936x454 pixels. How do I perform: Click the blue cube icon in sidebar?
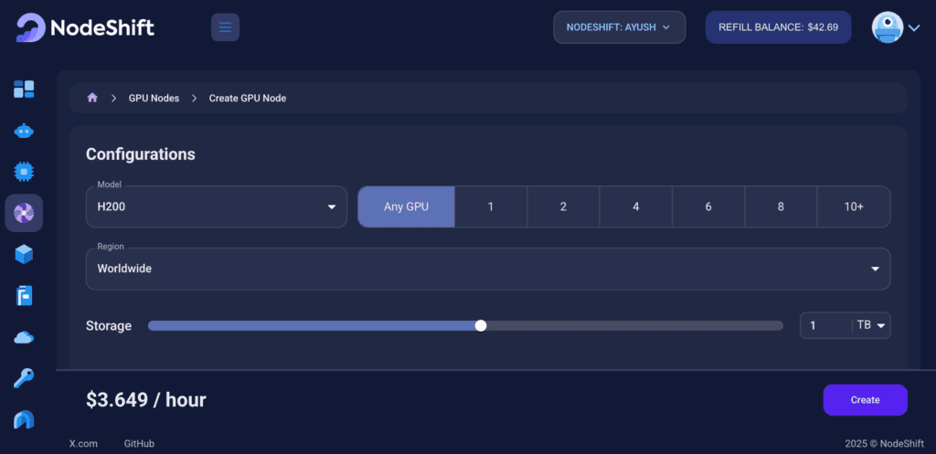coord(24,254)
